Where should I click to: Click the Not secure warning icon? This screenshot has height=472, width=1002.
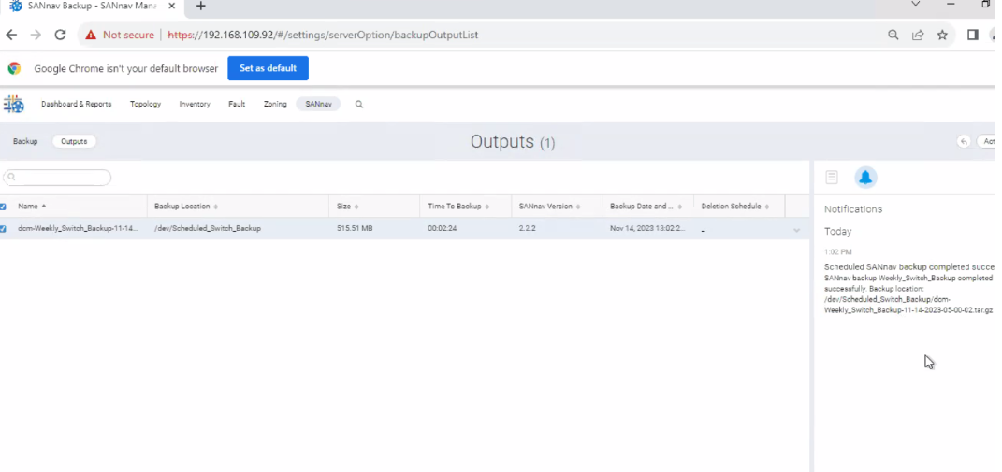click(91, 36)
